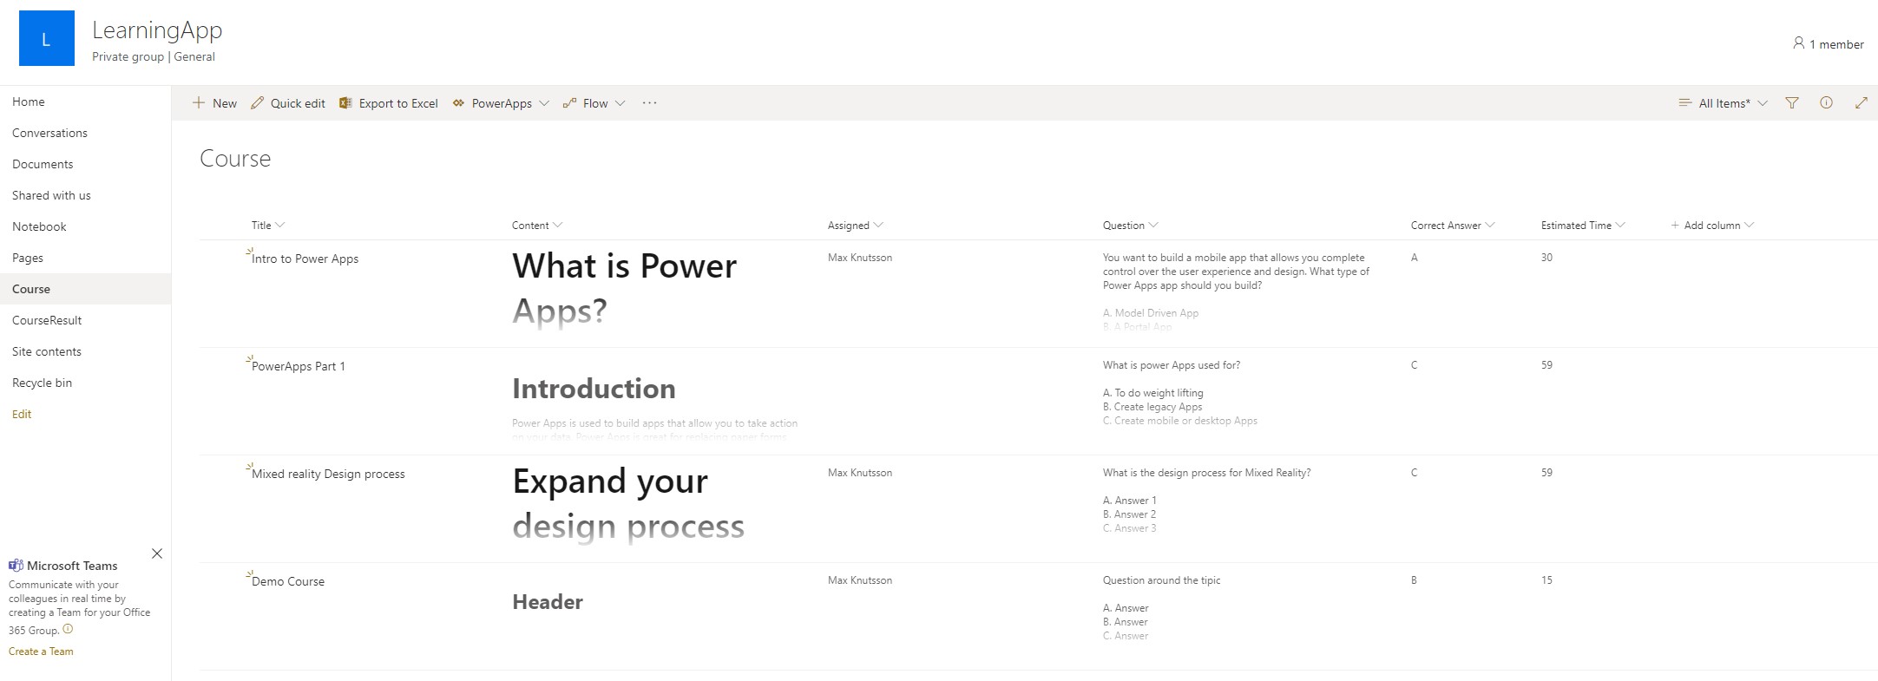Expand the PowerApps dropdown chevron
This screenshot has width=1878, height=681.
tap(544, 103)
